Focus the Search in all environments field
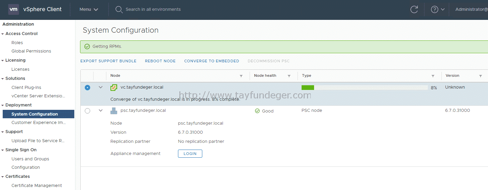 [x=153, y=9]
